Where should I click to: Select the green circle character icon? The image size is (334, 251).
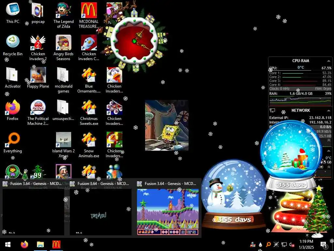pos(13,172)
